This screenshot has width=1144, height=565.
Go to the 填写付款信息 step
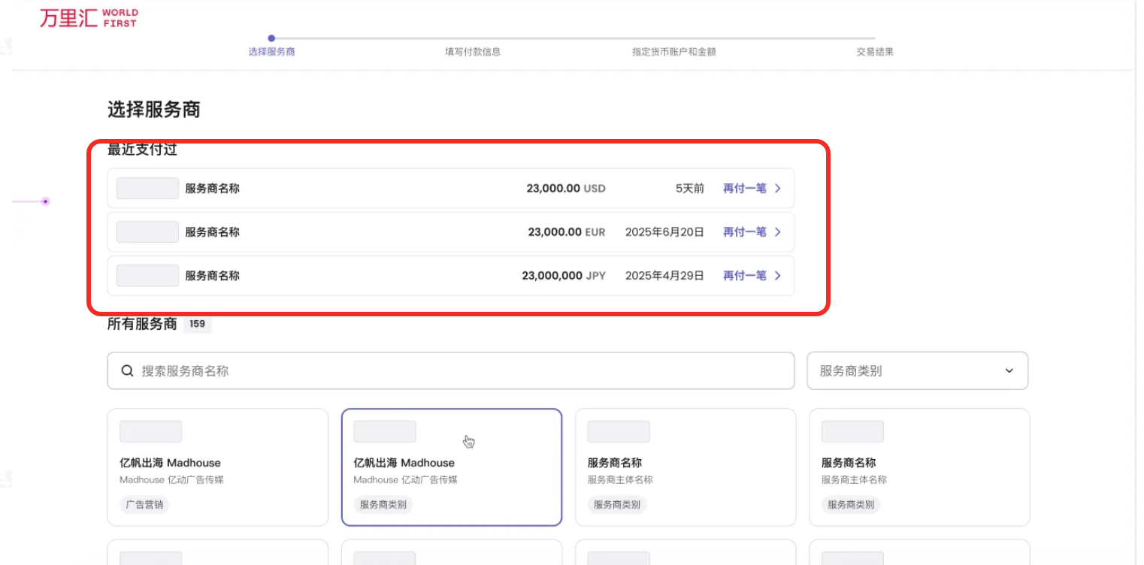tap(473, 52)
